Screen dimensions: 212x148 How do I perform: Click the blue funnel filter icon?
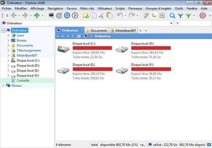180,16
